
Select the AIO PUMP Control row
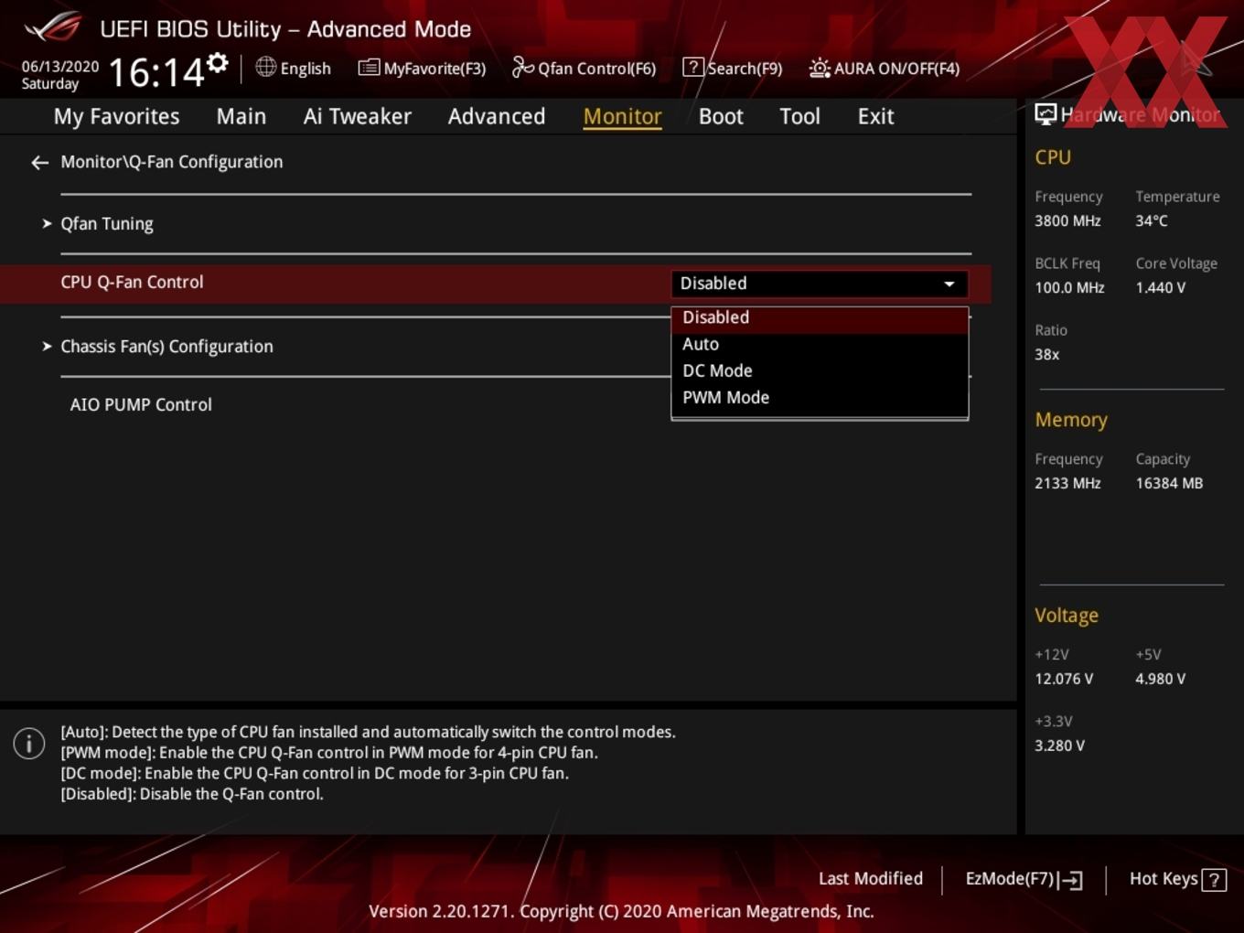[141, 404]
